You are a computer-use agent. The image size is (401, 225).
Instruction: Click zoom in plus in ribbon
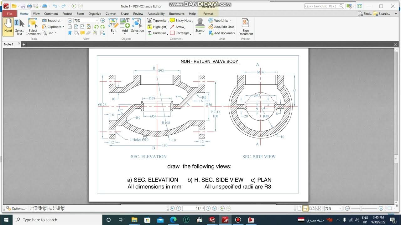(x=102, y=20)
